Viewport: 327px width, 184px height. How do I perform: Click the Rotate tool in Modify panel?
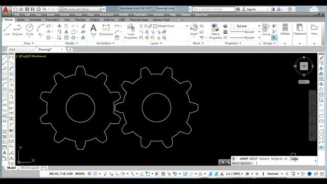66,26
